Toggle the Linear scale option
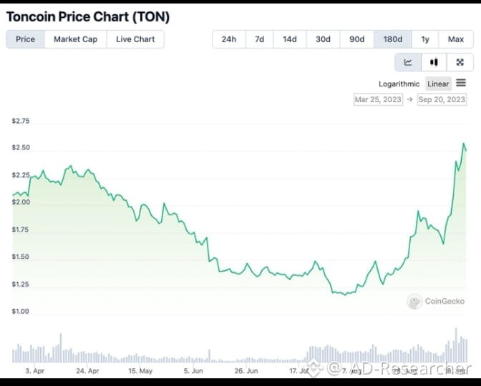Image resolution: width=481 pixels, height=386 pixels. [438, 84]
